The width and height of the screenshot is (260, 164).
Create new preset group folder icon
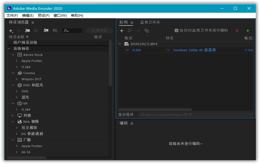(28, 31)
